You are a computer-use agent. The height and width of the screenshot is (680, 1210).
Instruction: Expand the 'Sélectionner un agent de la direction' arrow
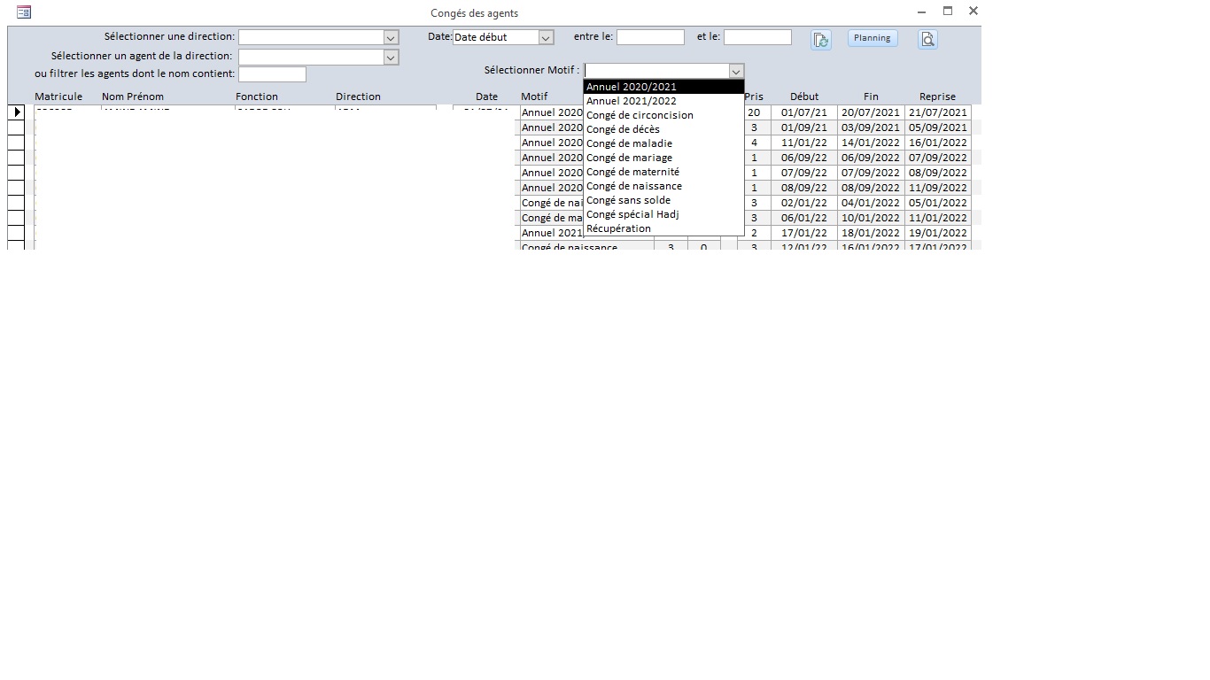click(x=391, y=57)
